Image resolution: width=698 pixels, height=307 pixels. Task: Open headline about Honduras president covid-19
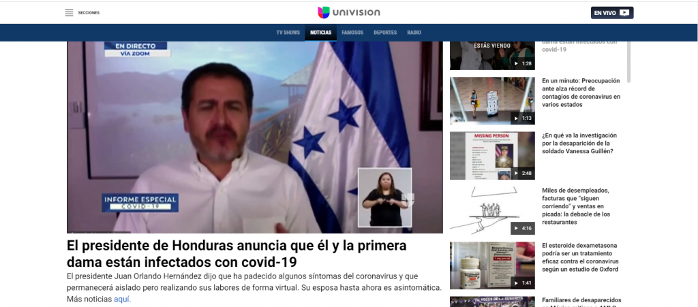coord(237,253)
